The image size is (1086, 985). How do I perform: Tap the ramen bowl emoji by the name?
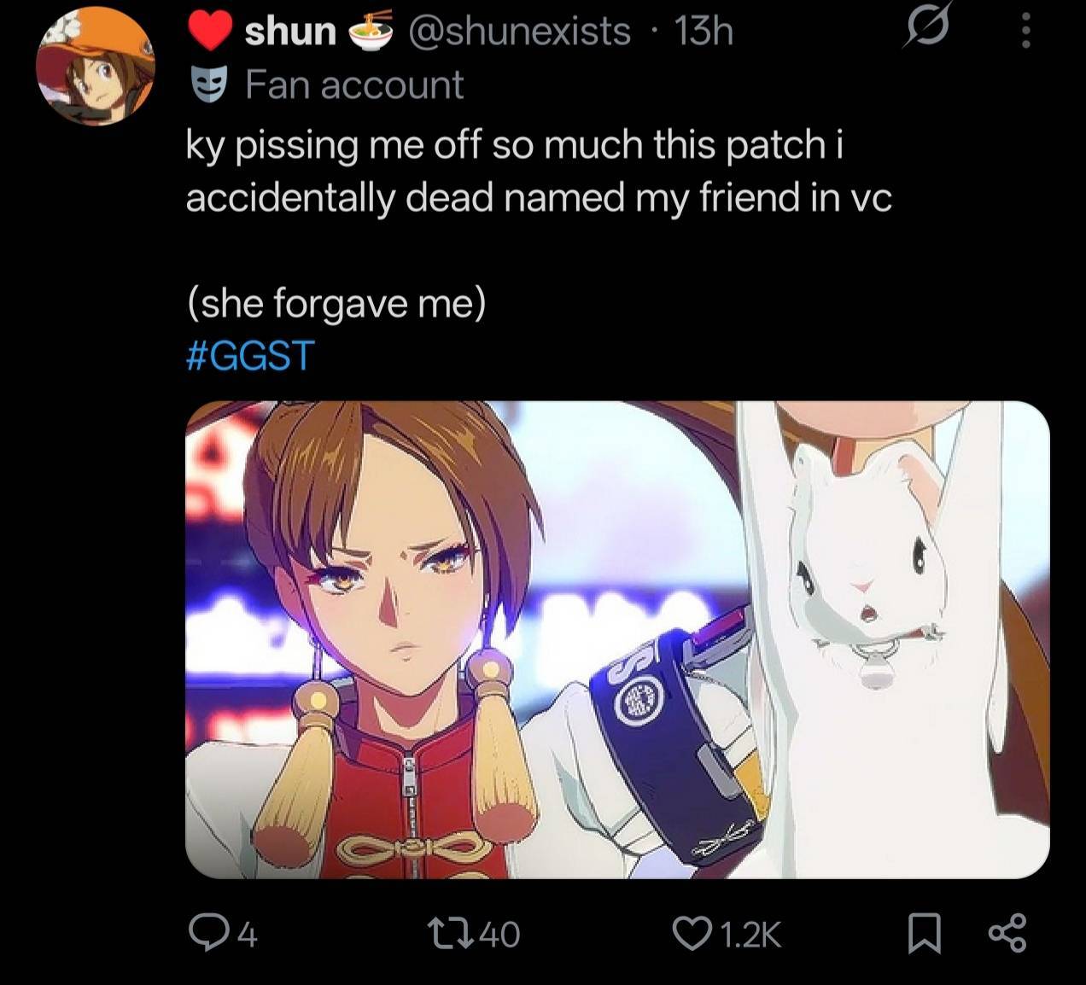(371, 32)
